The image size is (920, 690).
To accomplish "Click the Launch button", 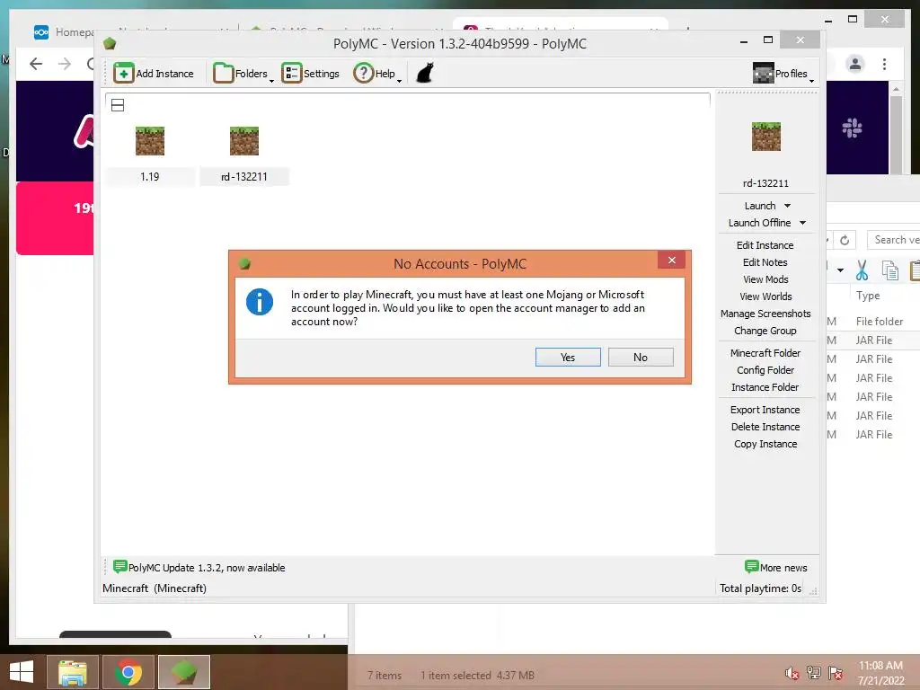I will (x=760, y=206).
